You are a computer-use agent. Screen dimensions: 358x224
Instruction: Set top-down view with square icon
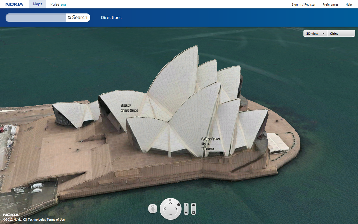click(x=194, y=213)
